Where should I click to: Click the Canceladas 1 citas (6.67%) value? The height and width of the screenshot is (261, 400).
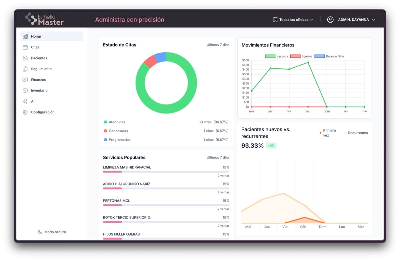pyautogui.click(x=216, y=131)
